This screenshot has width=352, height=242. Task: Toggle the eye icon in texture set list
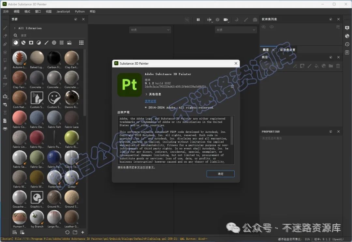(271, 27)
